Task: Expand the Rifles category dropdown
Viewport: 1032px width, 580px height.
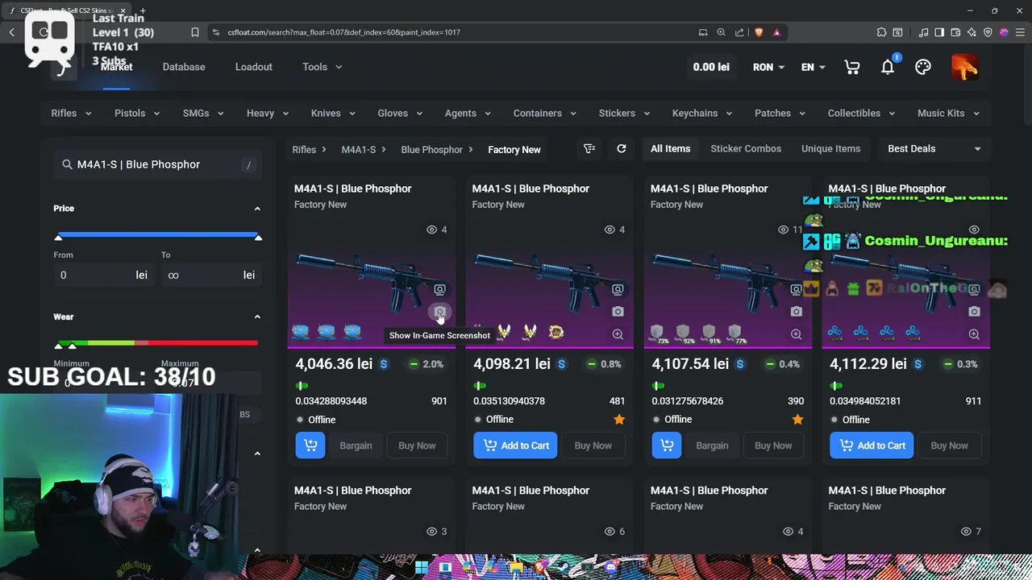Action: (x=71, y=114)
